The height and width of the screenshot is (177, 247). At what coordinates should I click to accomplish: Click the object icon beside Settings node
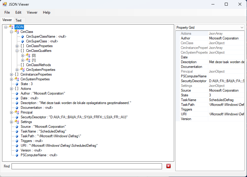pos(17,122)
